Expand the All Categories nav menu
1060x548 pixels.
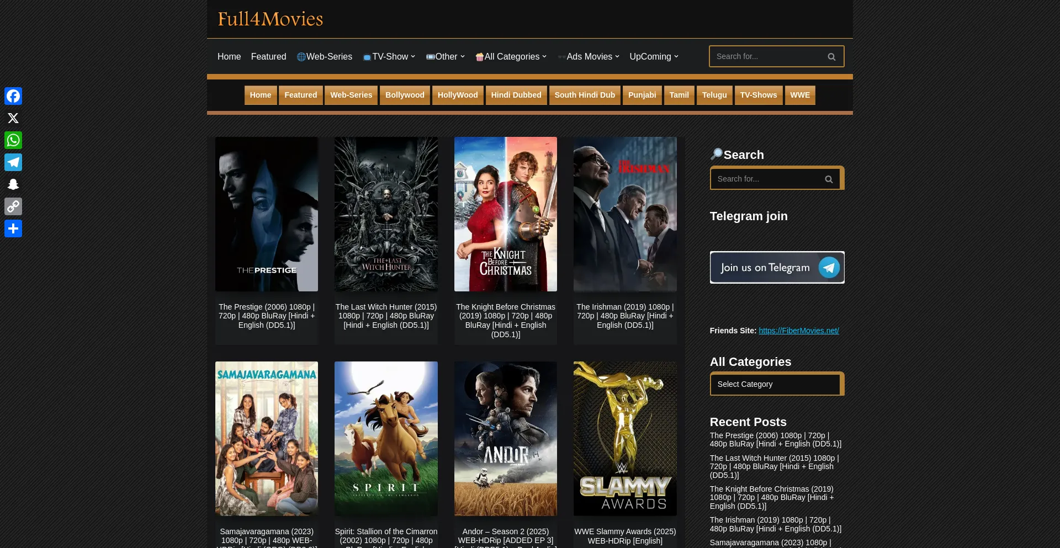click(x=511, y=57)
